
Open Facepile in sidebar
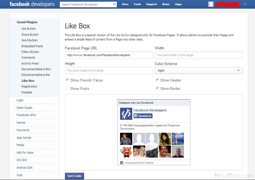27,92
